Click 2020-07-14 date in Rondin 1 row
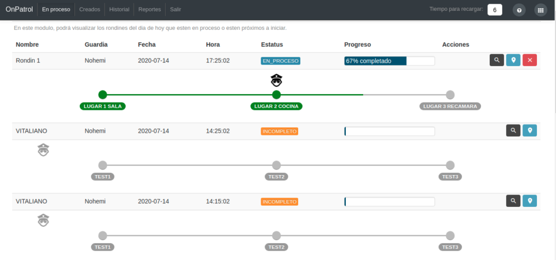This screenshot has width=556, height=260. [x=154, y=61]
